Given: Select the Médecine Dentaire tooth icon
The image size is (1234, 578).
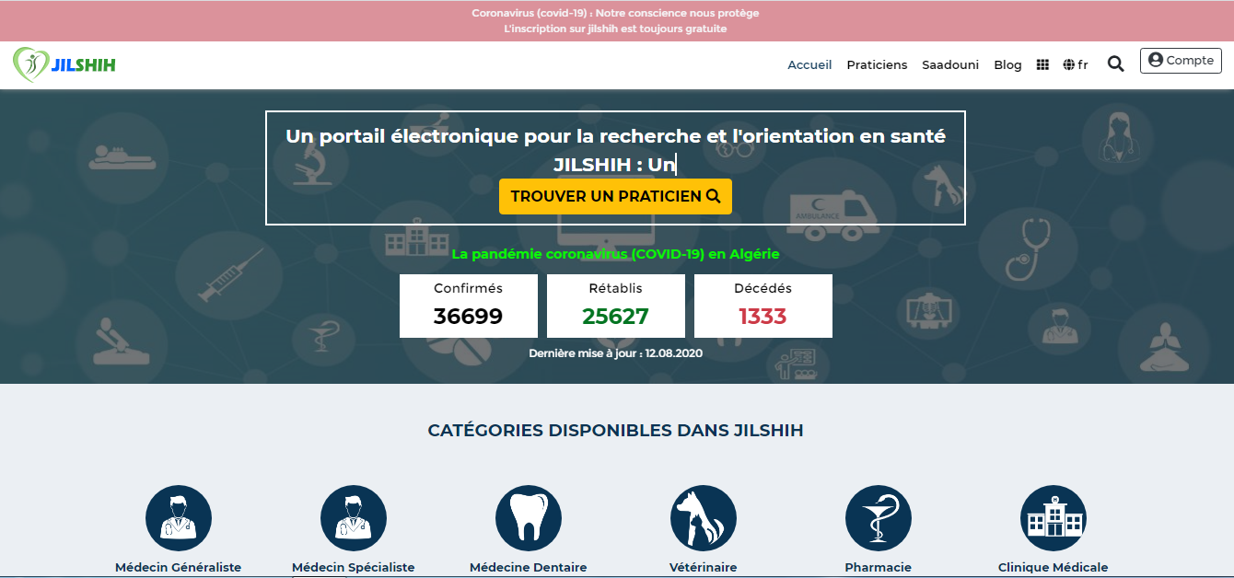Looking at the screenshot, I should pyautogui.click(x=529, y=518).
